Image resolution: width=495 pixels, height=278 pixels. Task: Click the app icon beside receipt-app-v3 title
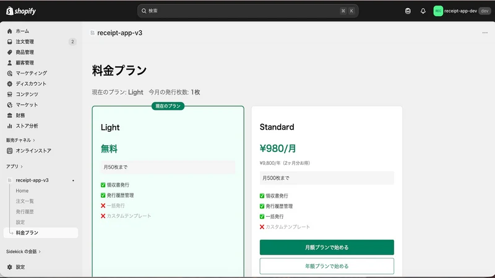click(x=92, y=33)
